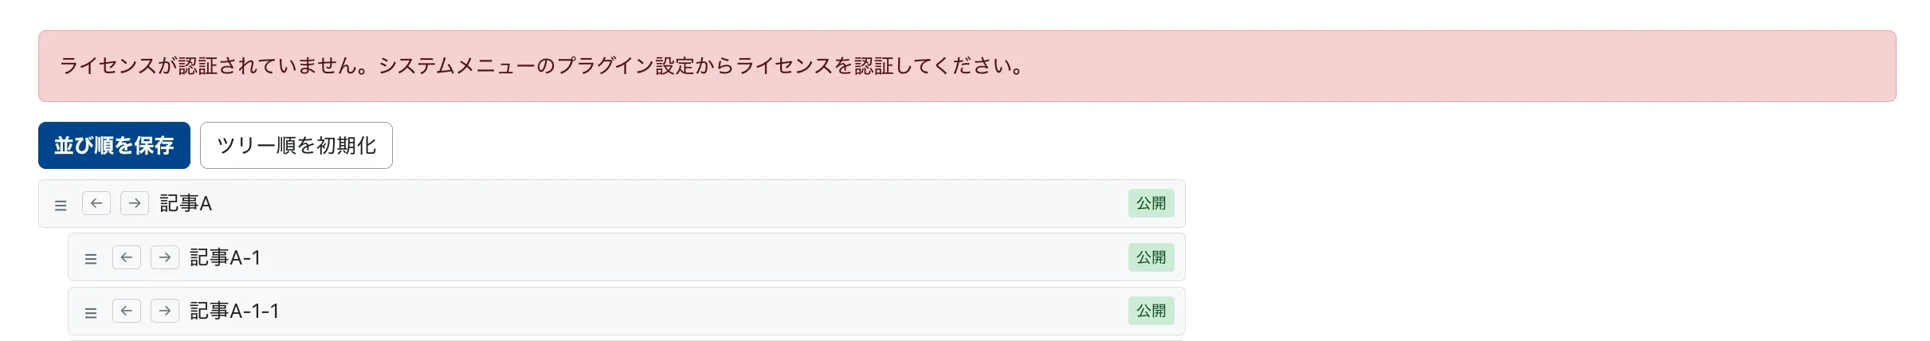
Task: Outdent 記事A-1-1 with left arrow
Action: [x=127, y=311]
